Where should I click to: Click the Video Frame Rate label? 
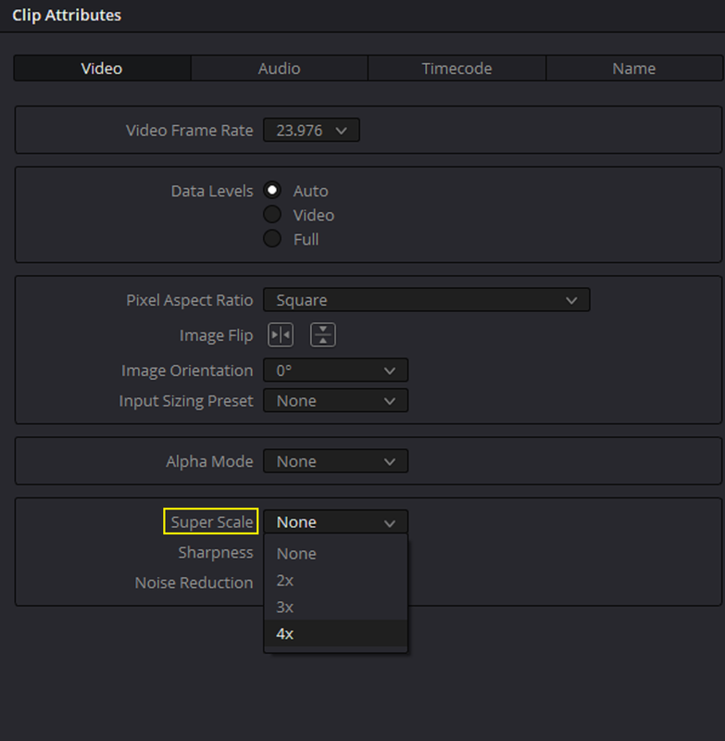189,131
